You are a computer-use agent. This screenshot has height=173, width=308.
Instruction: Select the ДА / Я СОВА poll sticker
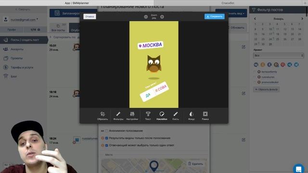(154, 92)
